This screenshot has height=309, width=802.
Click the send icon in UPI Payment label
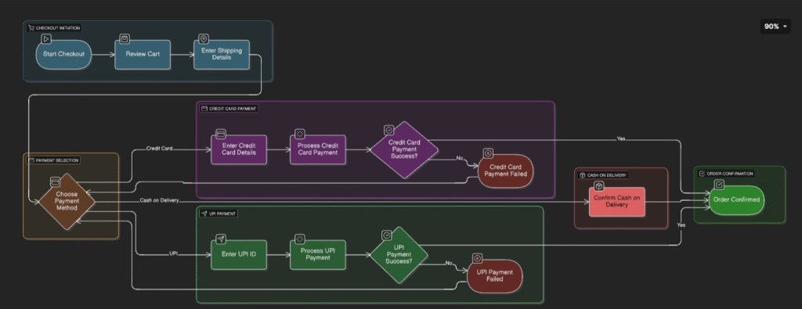[x=204, y=214]
